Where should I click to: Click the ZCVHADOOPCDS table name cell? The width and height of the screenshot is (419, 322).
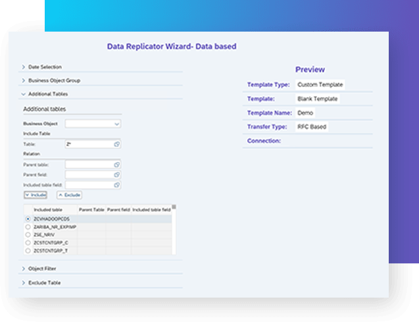(x=55, y=219)
